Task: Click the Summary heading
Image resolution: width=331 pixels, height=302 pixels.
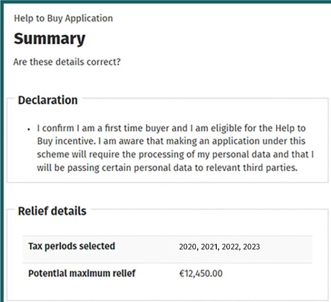Action: tap(49, 39)
